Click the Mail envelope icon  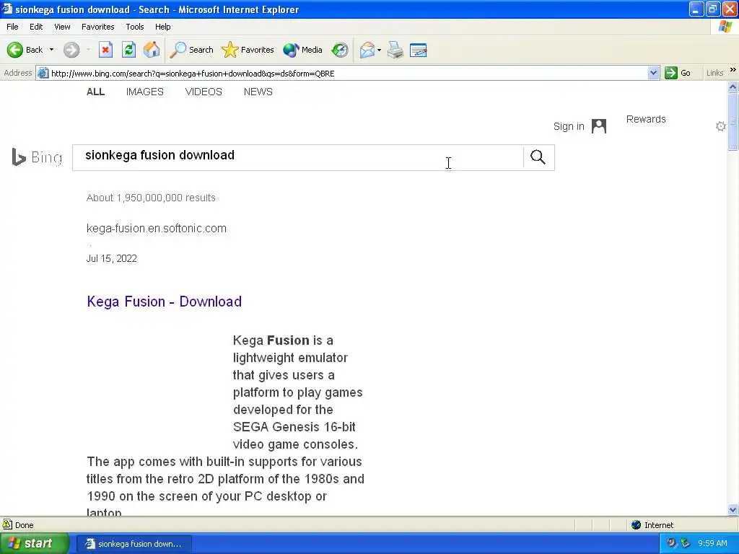pyautogui.click(x=367, y=50)
